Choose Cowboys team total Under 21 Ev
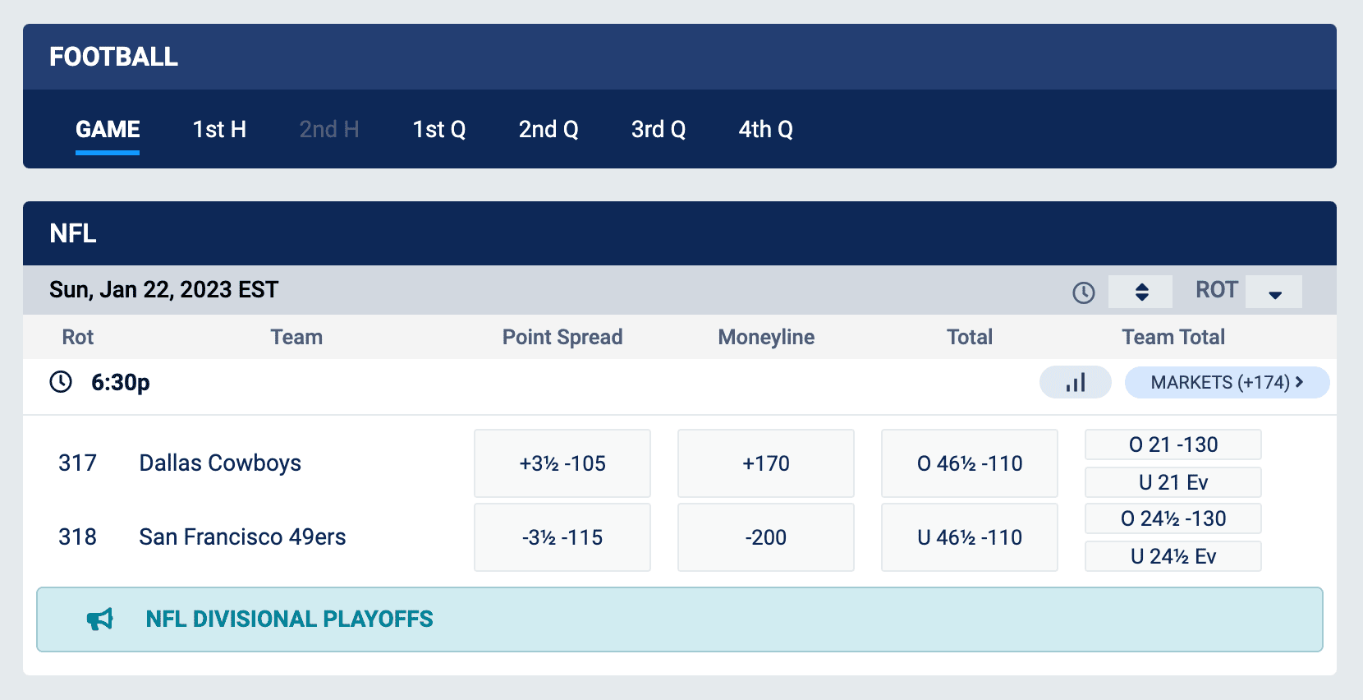1363x700 pixels. pyautogui.click(x=1173, y=482)
